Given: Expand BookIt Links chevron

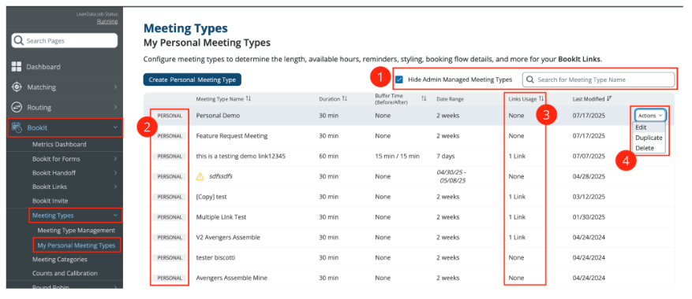Looking at the screenshot, I should (115, 186).
